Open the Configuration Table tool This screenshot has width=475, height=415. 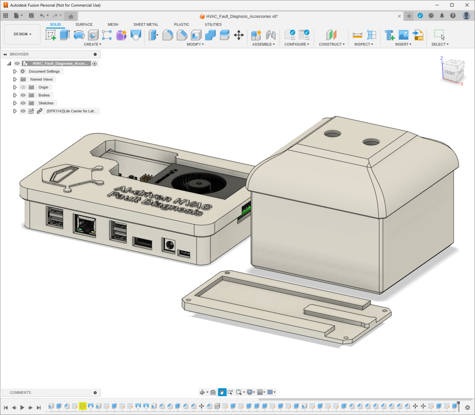[x=304, y=35]
